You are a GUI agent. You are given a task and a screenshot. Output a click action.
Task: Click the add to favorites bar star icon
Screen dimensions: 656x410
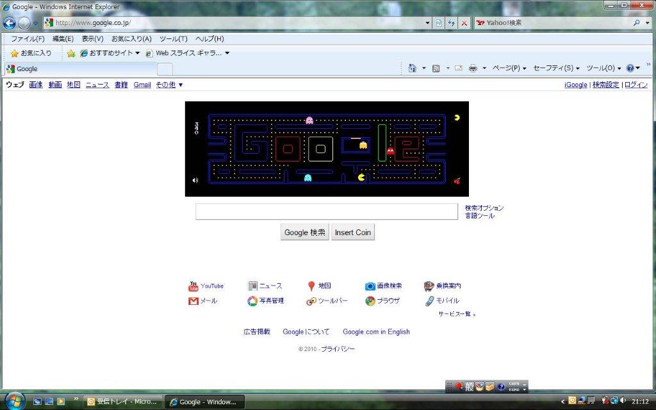(x=71, y=53)
